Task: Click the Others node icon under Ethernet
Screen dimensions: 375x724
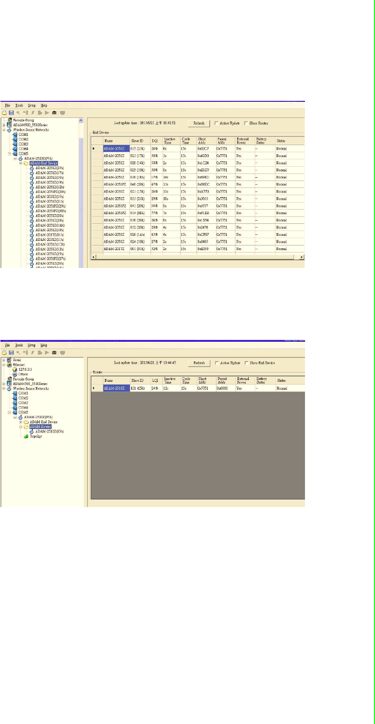Action: tap(15, 374)
